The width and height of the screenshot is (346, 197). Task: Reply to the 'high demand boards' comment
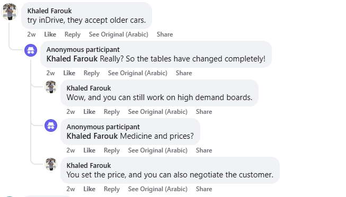click(112, 112)
